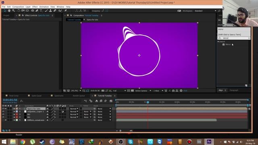The width and height of the screenshot is (258, 145).
Task: Click the Composition Mini-Flowchart timeline icon
Action: point(85,101)
